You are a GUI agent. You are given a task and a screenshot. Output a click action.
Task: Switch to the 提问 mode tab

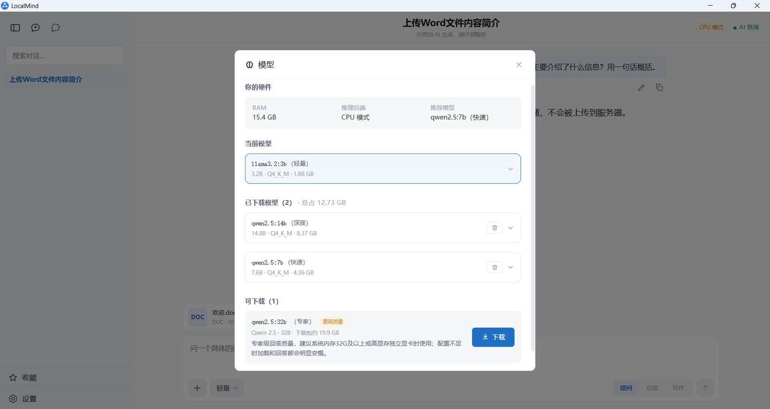pos(626,388)
